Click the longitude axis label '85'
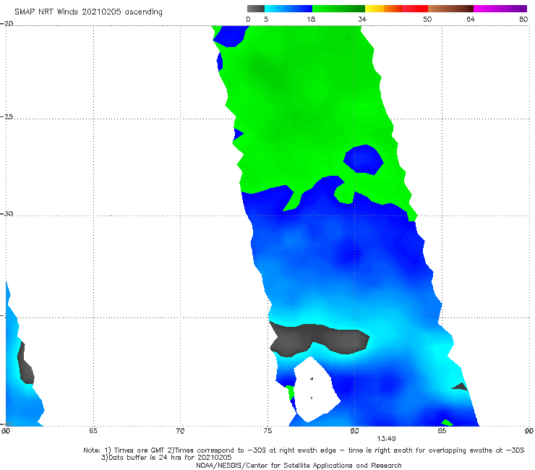 pyautogui.click(x=442, y=431)
